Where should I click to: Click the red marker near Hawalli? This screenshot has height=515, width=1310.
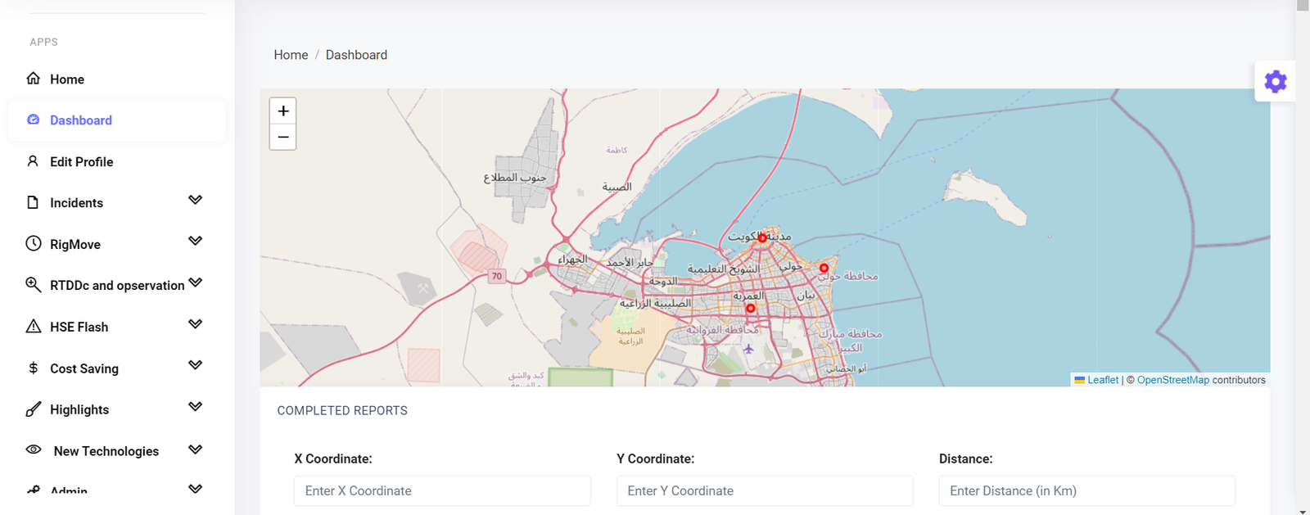tap(824, 268)
